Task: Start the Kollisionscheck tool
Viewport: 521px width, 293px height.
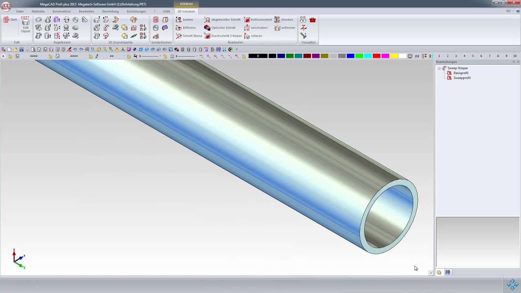Action: click(258, 20)
